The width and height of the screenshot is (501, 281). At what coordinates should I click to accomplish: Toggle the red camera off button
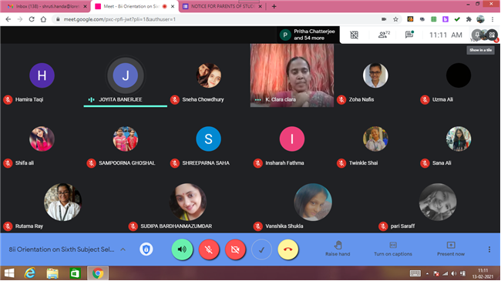tap(235, 249)
